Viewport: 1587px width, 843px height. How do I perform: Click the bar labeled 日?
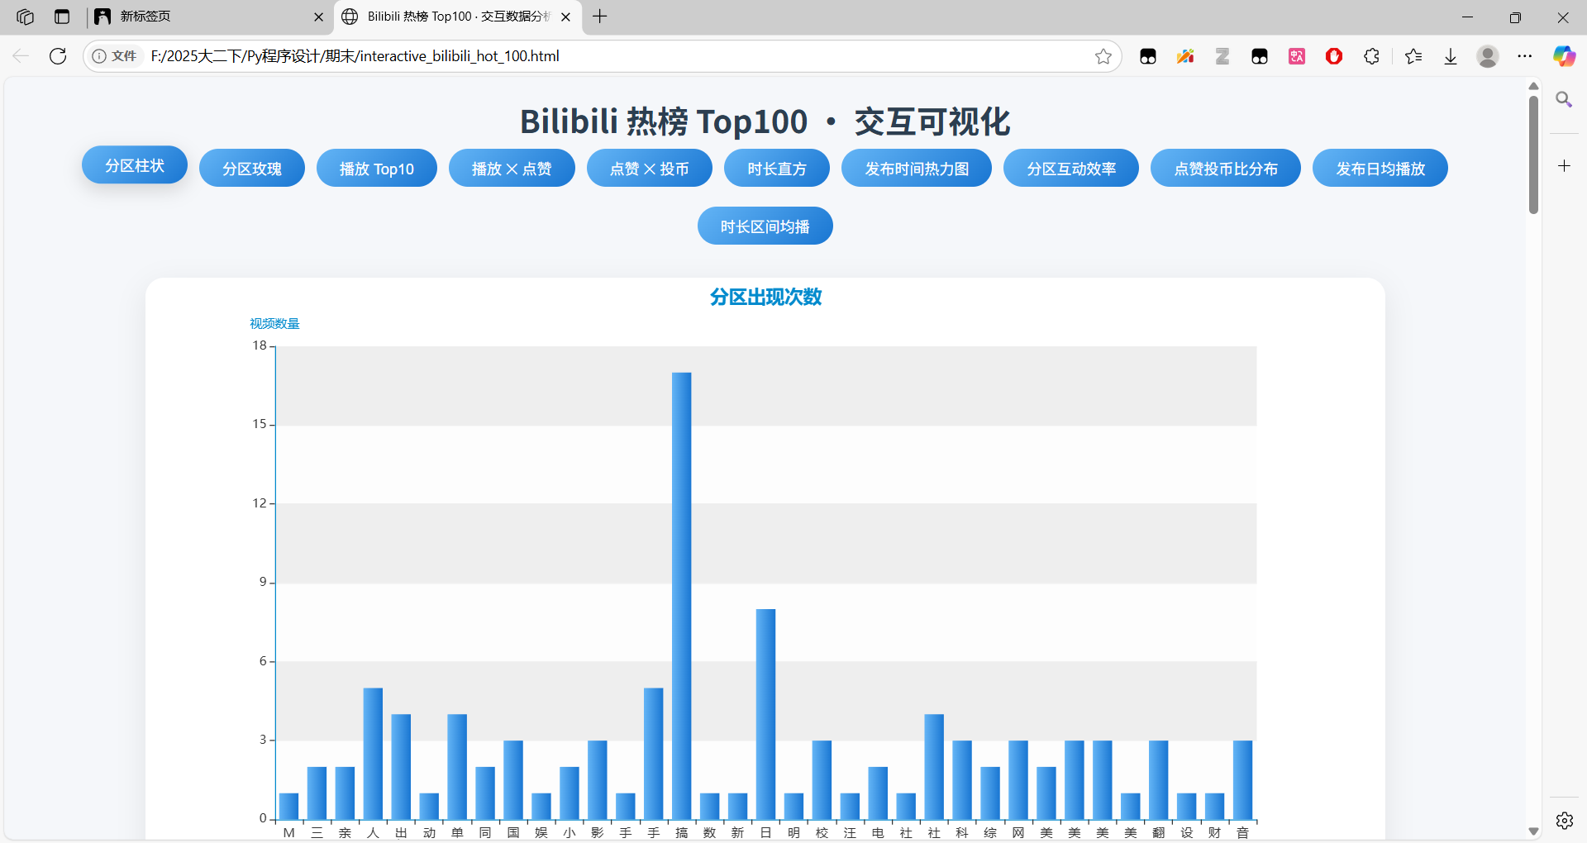point(765,714)
